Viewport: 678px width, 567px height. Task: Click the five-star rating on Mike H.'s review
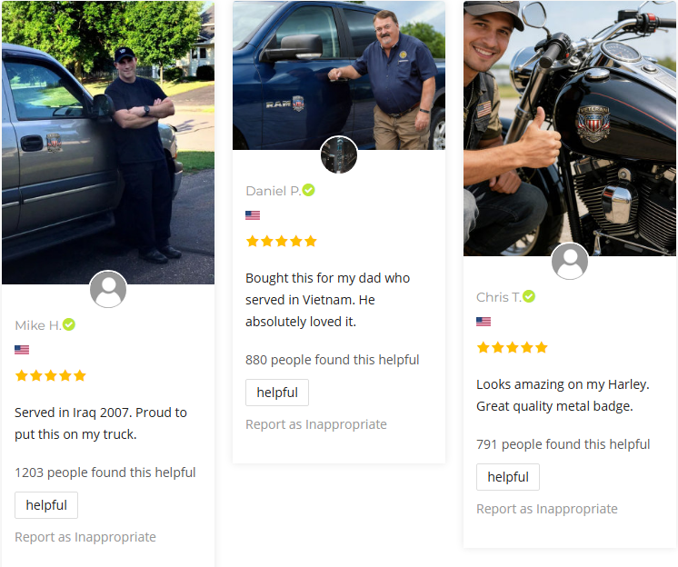[51, 375]
